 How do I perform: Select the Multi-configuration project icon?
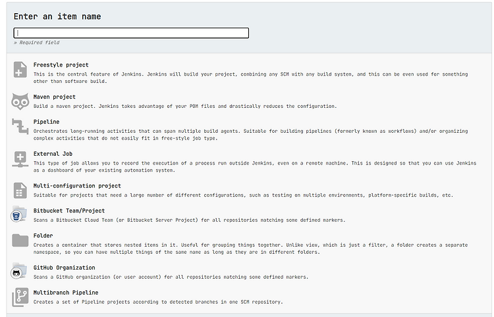coord(20,190)
